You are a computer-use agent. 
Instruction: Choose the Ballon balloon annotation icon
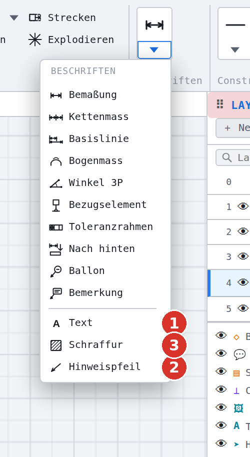point(56,271)
